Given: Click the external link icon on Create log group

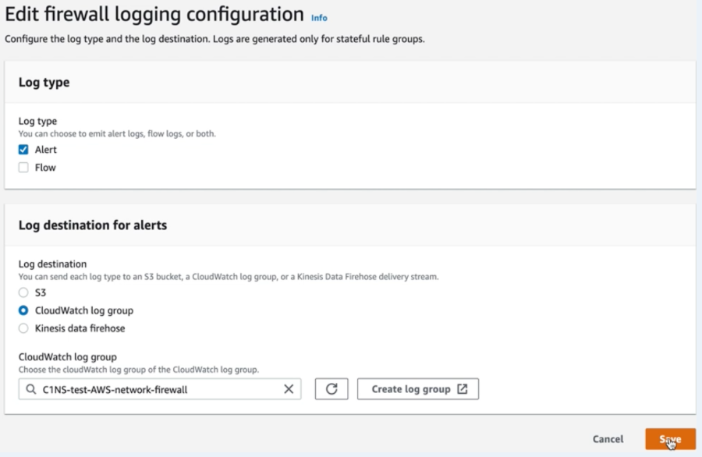Looking at the screenshot, I should [463, 389].
